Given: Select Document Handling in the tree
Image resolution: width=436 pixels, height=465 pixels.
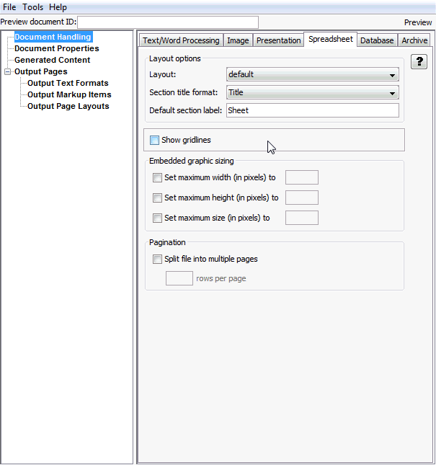Looking at the screenshot, I should point(53,37).
